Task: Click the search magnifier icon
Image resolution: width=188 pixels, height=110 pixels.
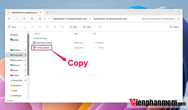Action: [x=178, y=19]
